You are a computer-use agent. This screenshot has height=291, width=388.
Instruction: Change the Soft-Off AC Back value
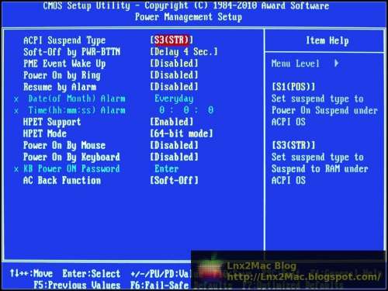click(174, 180)
